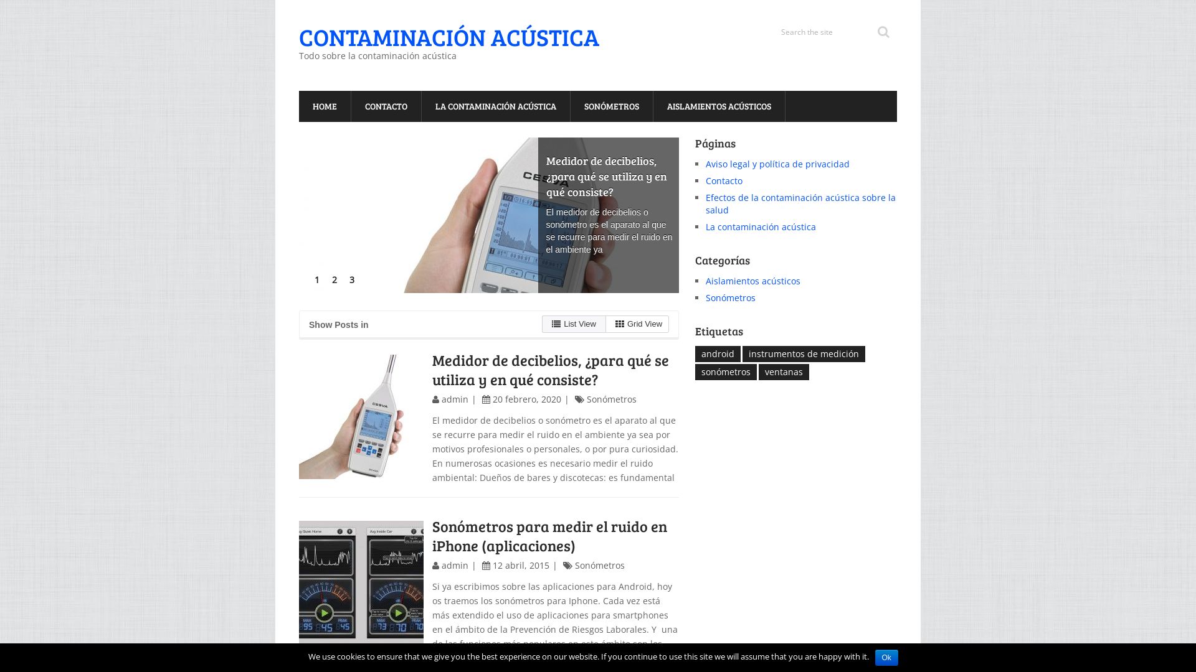
Task: Click Ok button on cookie notice
Action: (x=886, y=657)
